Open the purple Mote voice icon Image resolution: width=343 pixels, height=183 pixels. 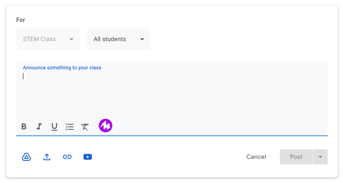pos(105,126)
